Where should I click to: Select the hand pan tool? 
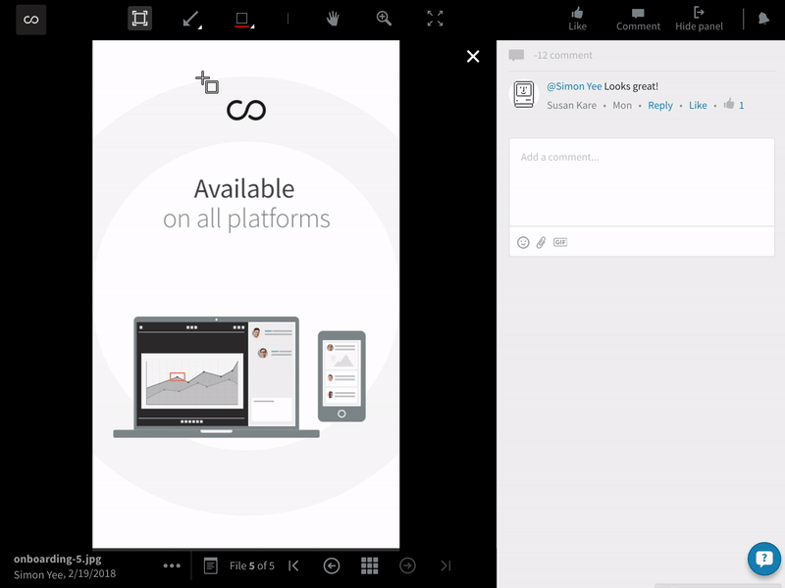(x=334, y=19)
